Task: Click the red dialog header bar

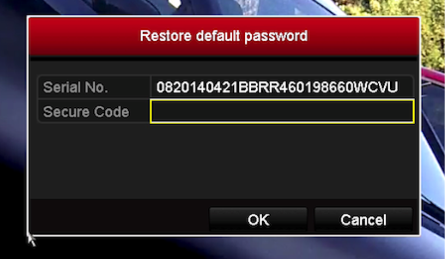Action: [224, 36]
